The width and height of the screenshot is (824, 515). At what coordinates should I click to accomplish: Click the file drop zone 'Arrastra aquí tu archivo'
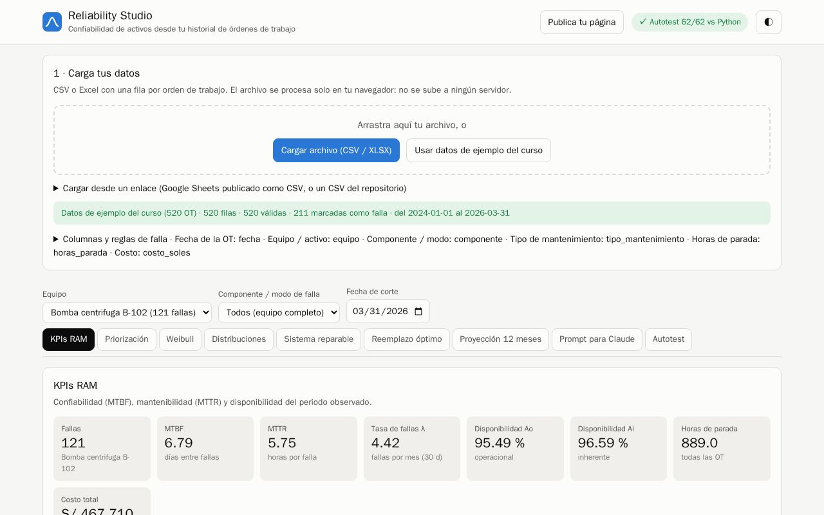tap(412, 140)
